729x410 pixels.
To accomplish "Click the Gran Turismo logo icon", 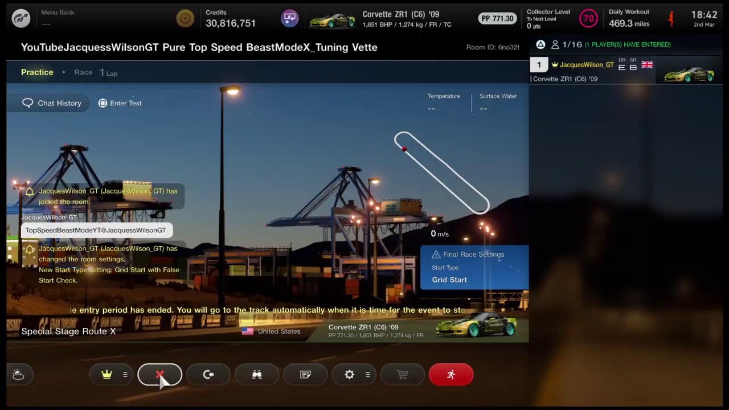I will pyautogui.click(x=22, y=18).
